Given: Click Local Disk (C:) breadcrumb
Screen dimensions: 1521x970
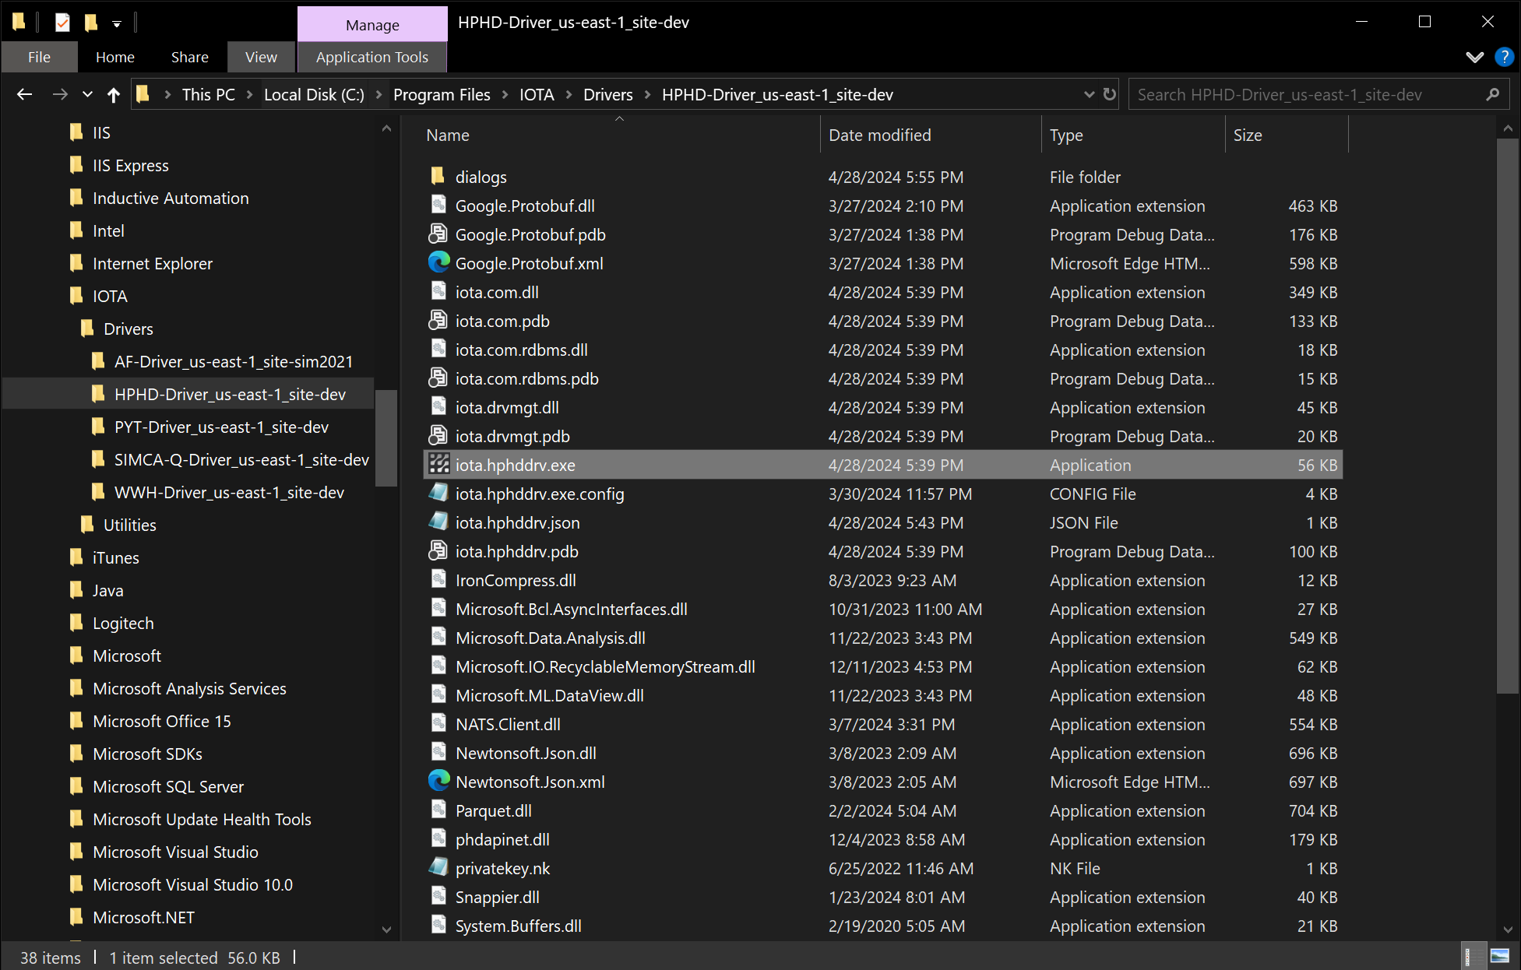Looking at the screenshot, I should (x=314, y=94).
